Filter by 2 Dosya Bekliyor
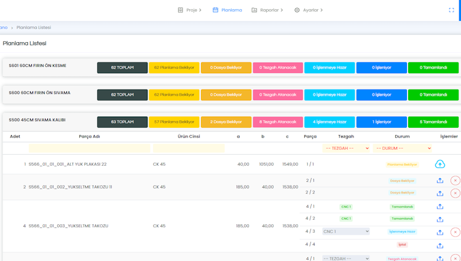Image resolution: width=461 pixels, height=261 pixels. click(226, 122)
